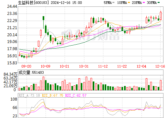Screen dimensions: 168x118
Task: Select the 12-16 date axis label
Action: coord(160,66)
